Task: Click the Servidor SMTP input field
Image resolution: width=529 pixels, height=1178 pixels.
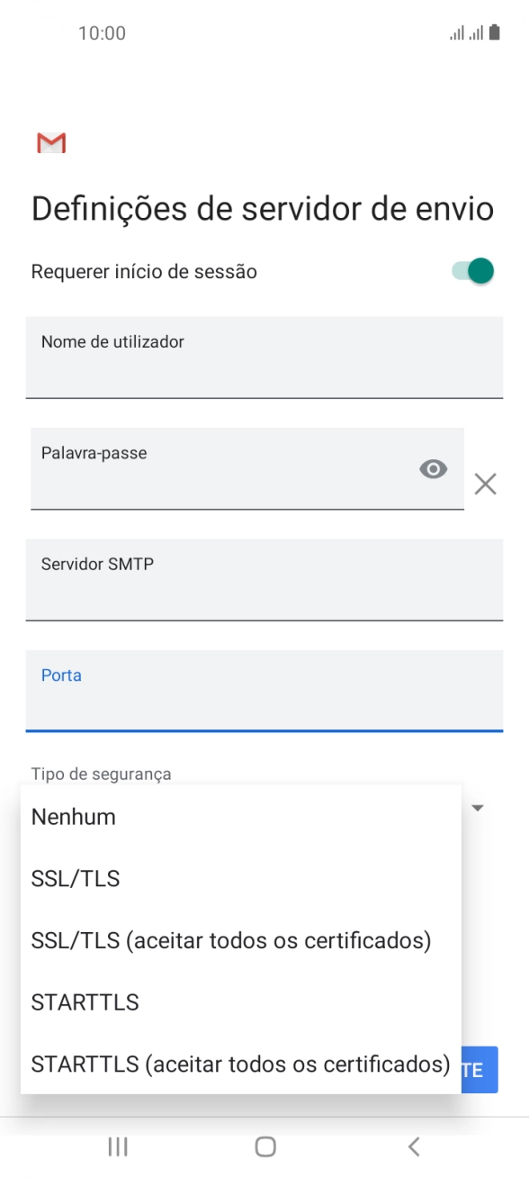Action: pos(264,581)
